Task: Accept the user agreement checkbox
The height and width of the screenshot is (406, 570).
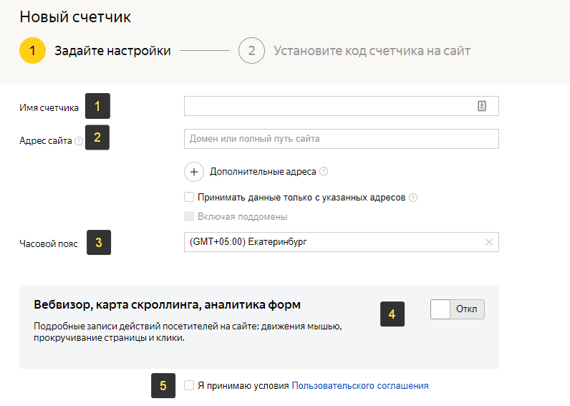Action: pyautogui.click(x=189, y=385)
